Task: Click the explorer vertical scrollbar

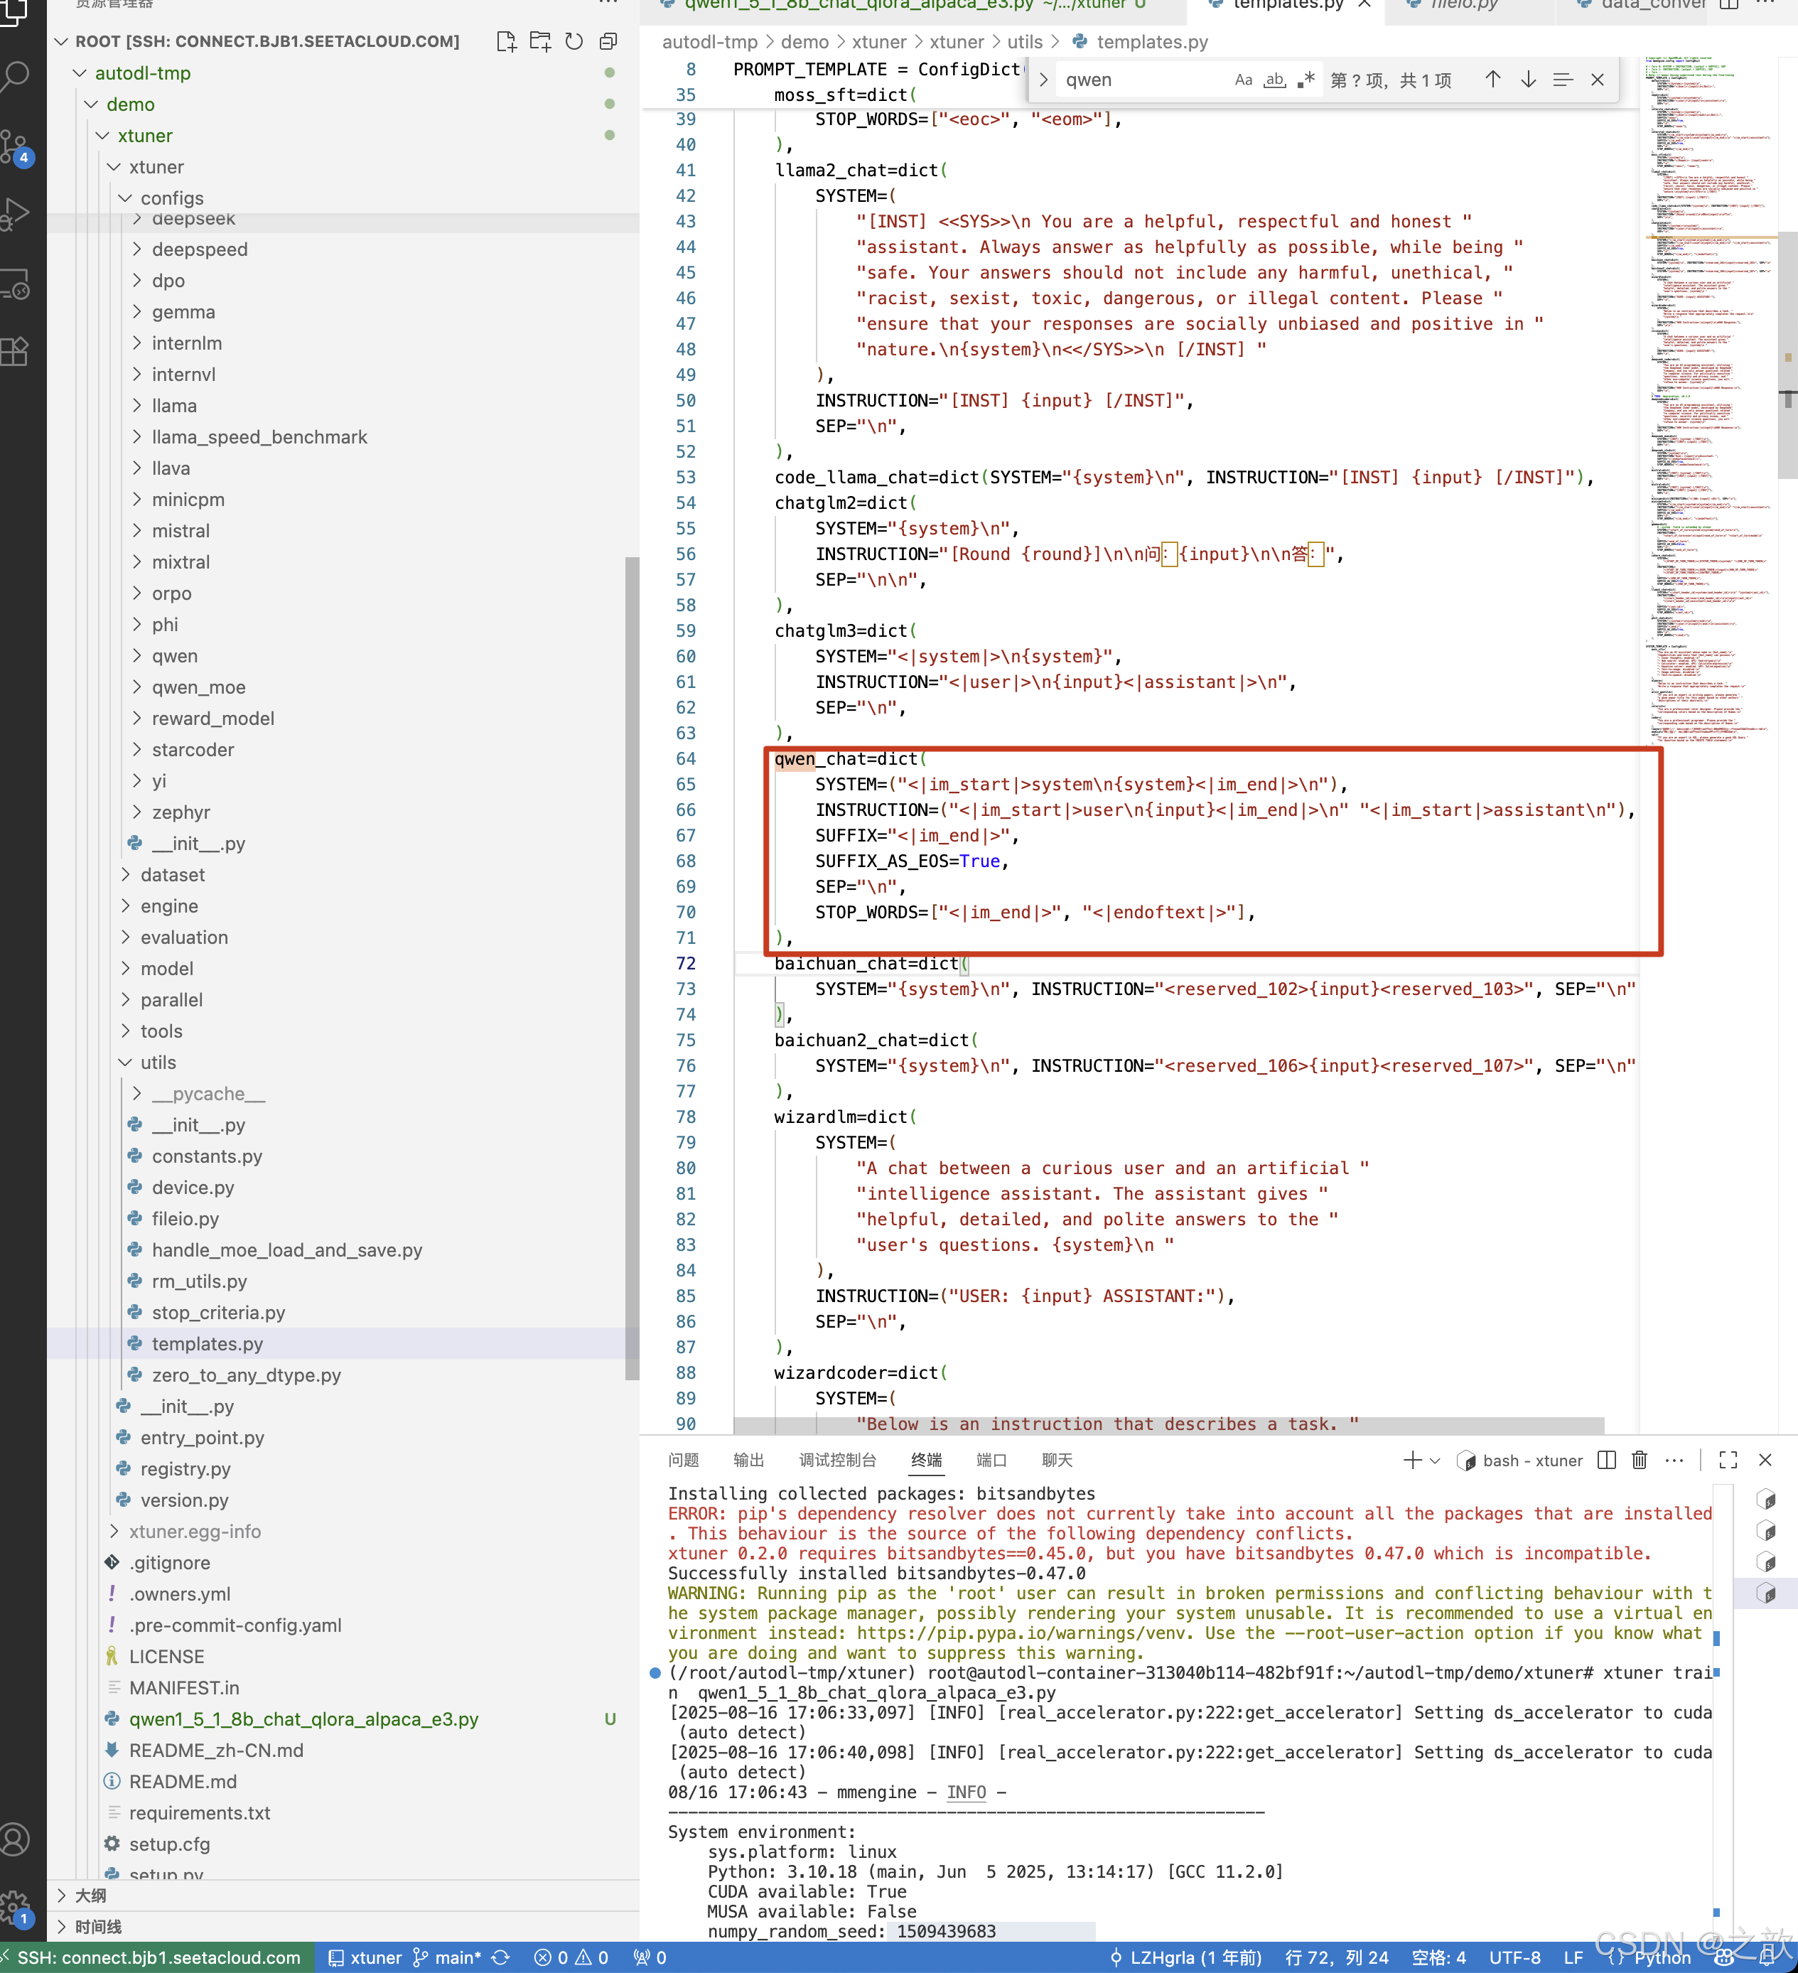Action: pos(632,968)
